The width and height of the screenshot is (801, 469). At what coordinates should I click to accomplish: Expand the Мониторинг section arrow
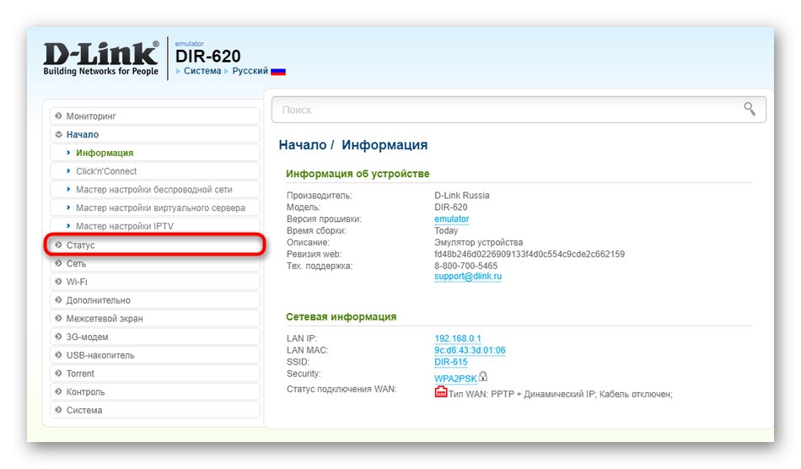(x=58, y=116)
